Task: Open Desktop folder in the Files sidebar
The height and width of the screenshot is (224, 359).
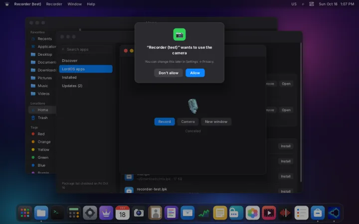Action: (42, 54)
